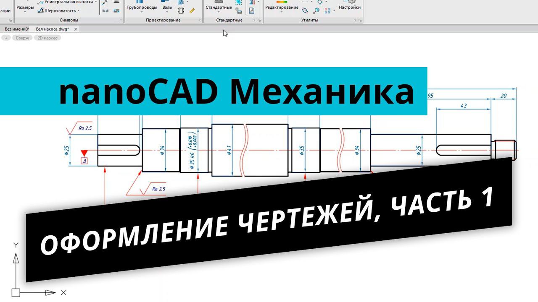Image resolution: width=538 pixels, height=302 pixels.
Task: Select the 95 linear dimension
Action: tap(430, 96)
